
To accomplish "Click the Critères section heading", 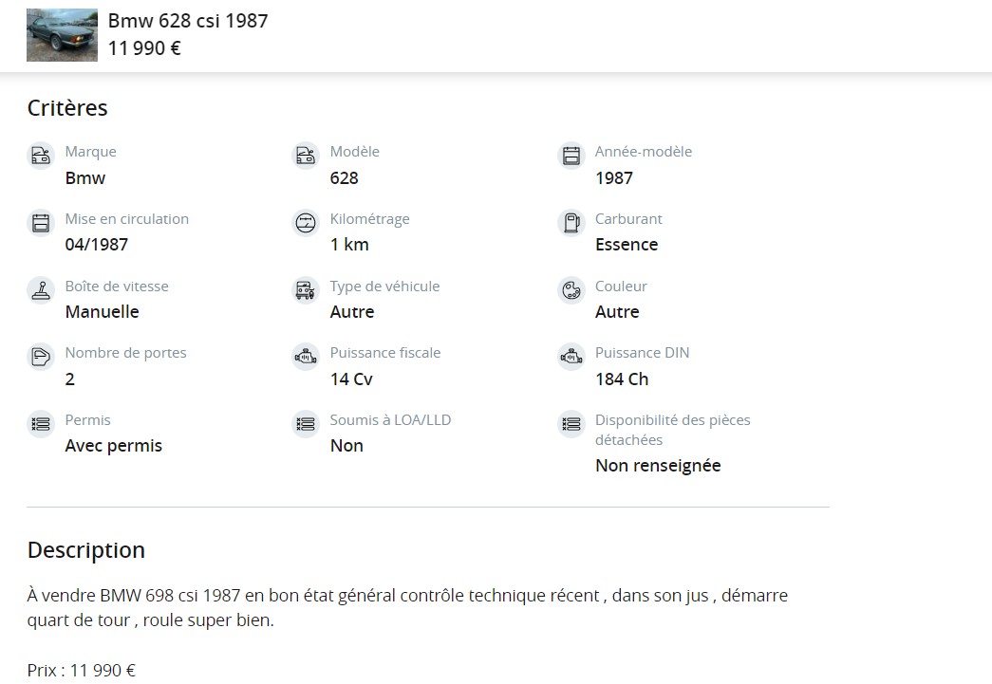I will tap(67, 108).
